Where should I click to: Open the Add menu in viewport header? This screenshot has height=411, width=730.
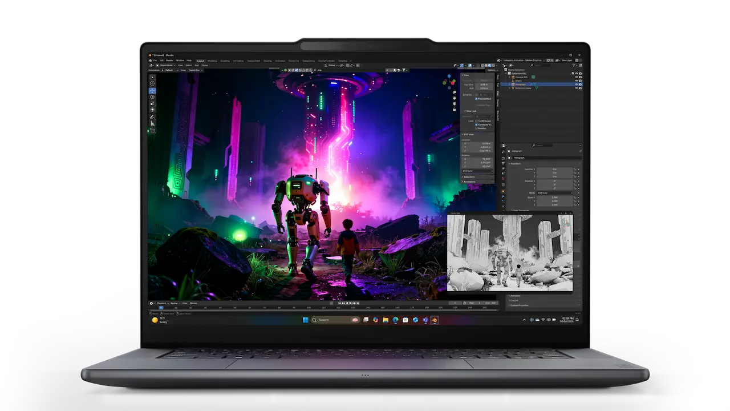click(196, 65)
